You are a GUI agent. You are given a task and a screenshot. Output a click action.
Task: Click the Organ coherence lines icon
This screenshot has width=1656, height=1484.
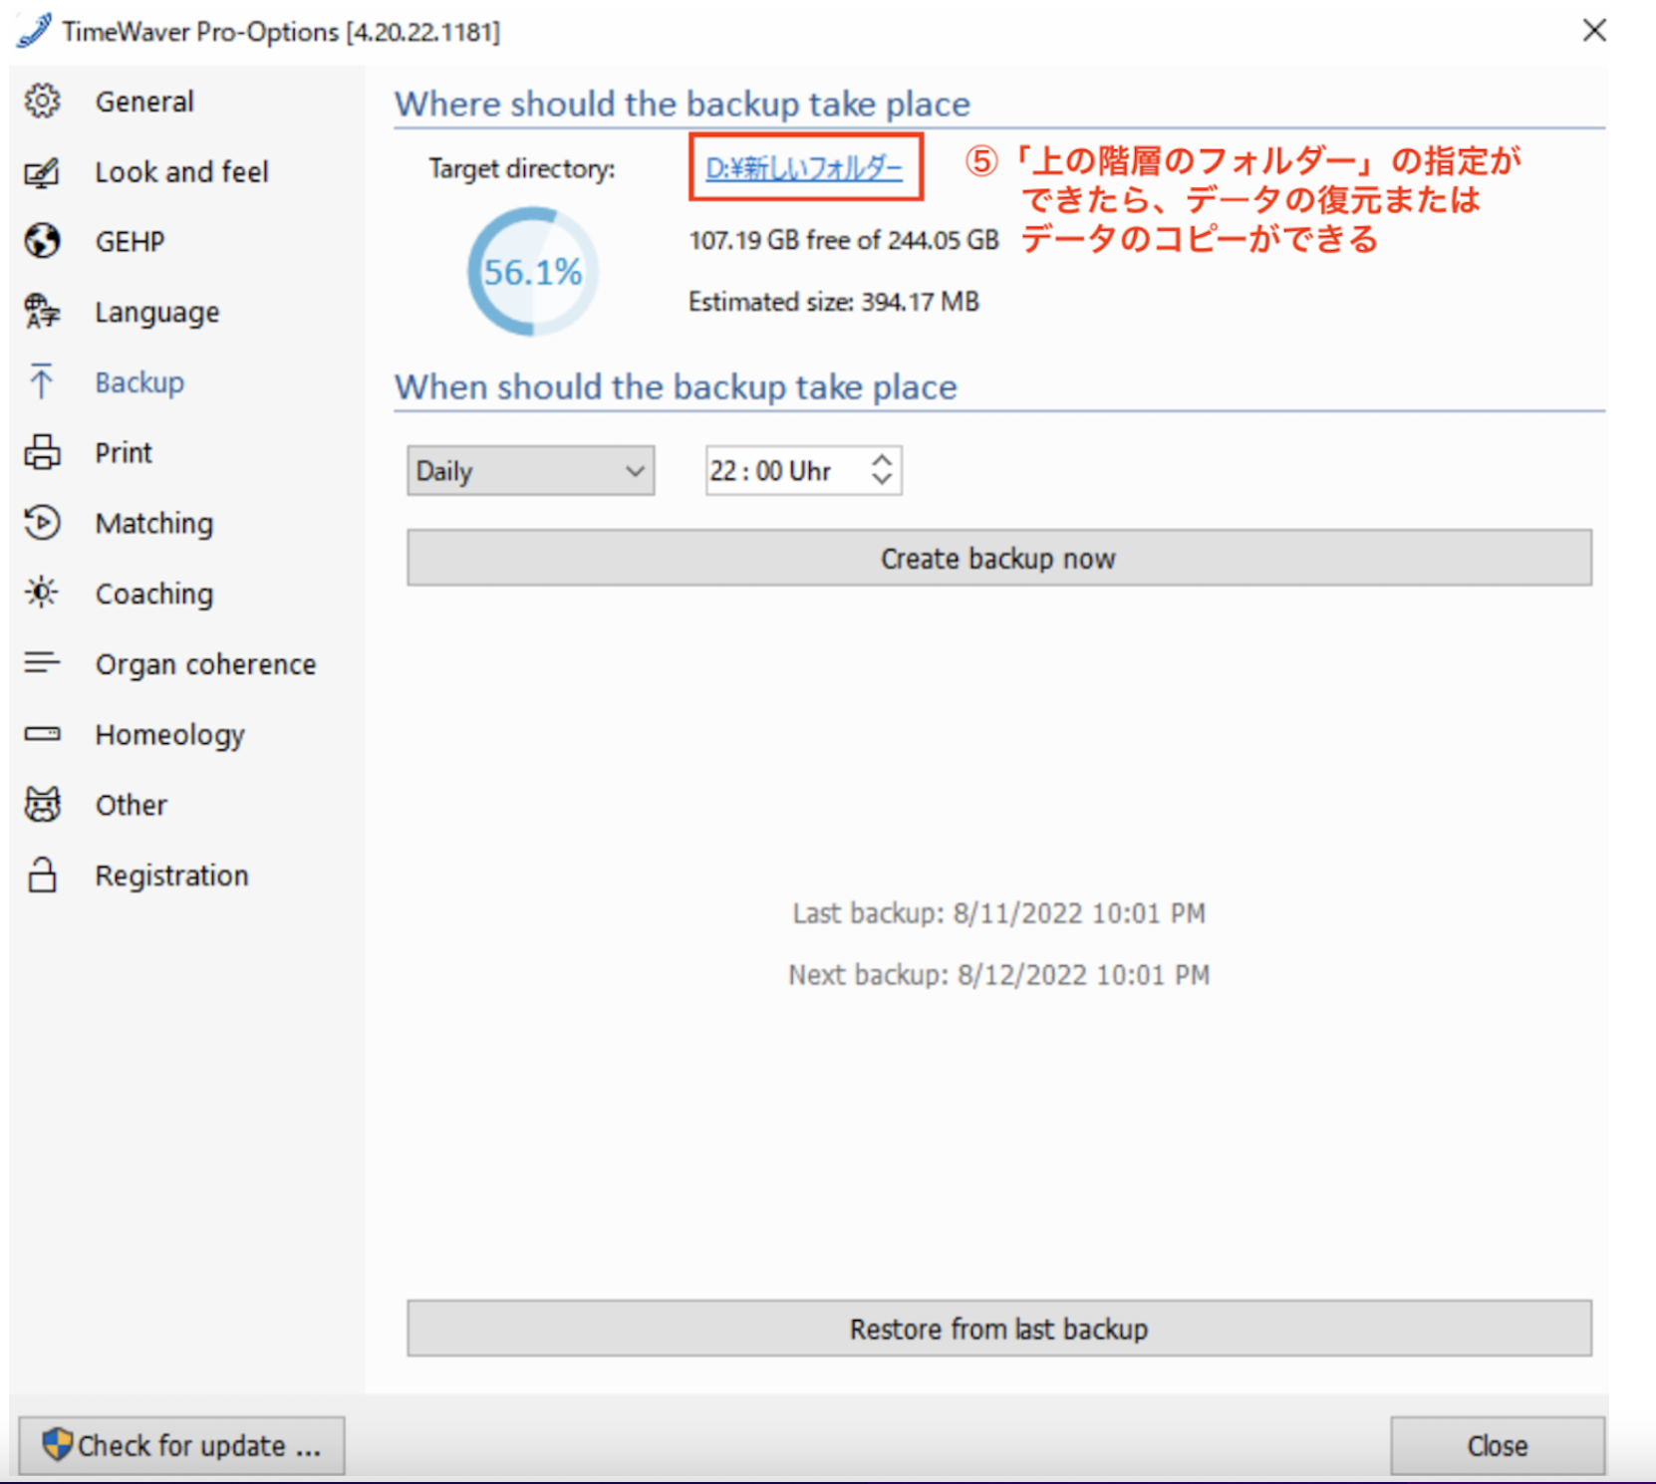tap(42, 662)
